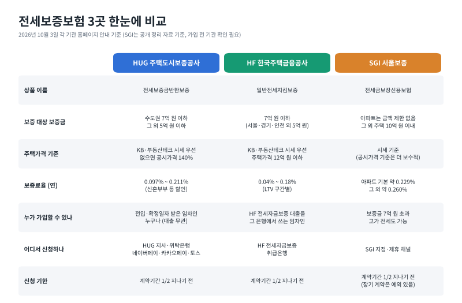
Task: Click the cell 수도권 7억 원 이하
Action: tap(166, 118)
